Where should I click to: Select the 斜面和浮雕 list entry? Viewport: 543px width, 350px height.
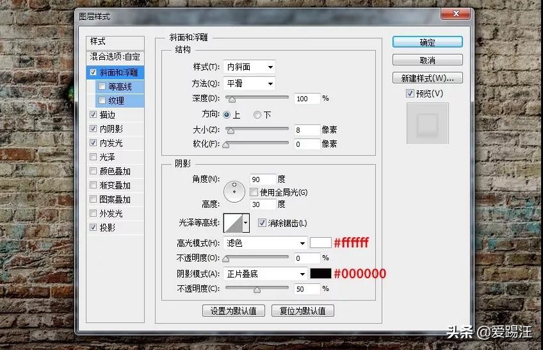119,72
